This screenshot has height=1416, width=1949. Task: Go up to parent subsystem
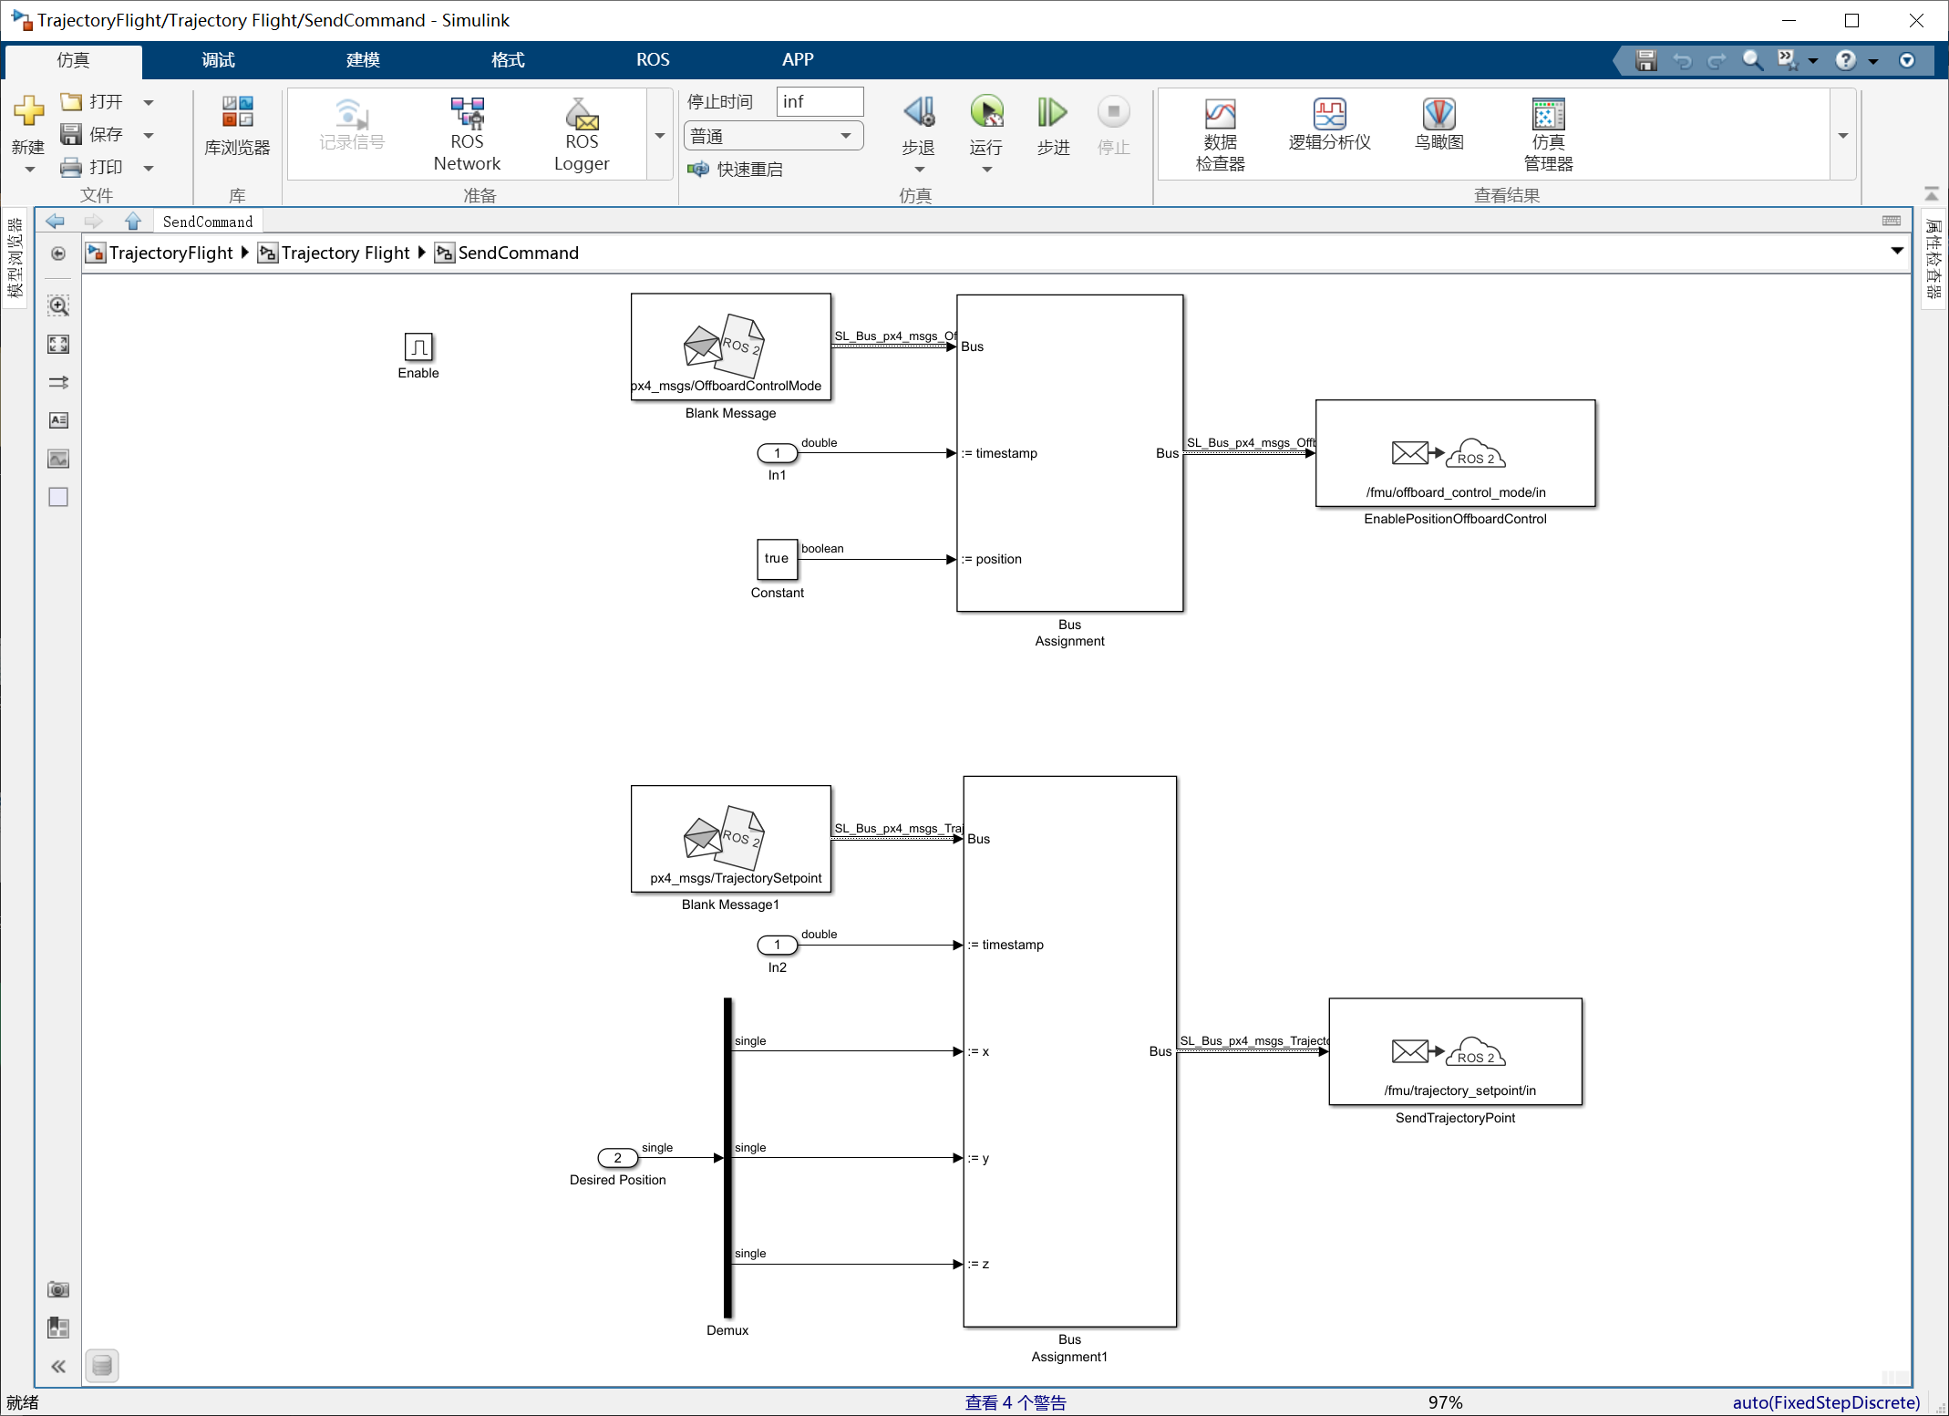(133, 221)
